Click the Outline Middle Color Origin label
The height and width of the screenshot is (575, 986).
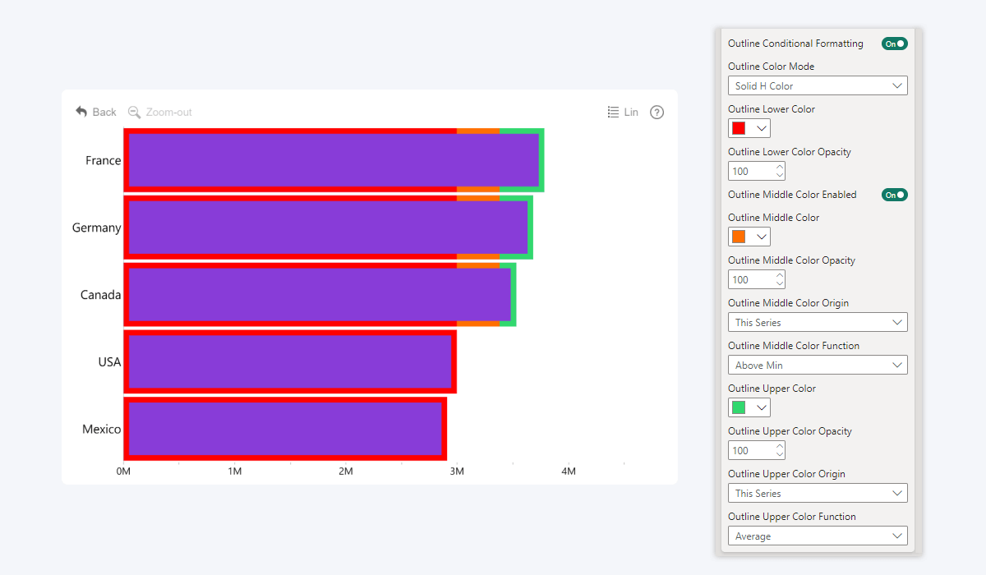[789, 303]
